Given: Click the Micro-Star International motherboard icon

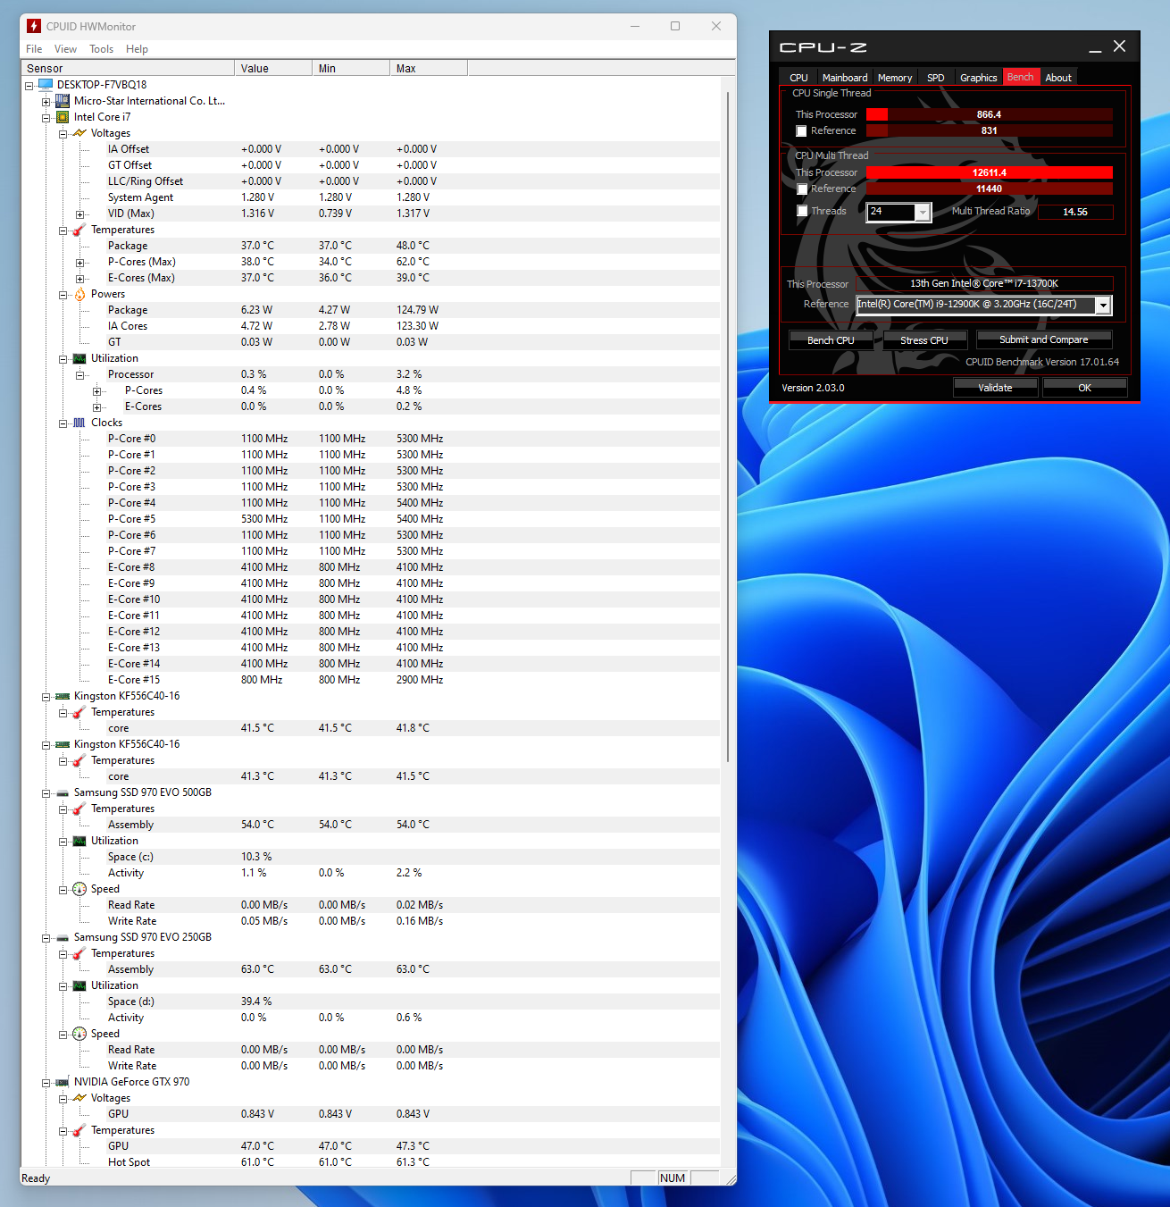Looking at the screenshot, I should click(63, 101).
